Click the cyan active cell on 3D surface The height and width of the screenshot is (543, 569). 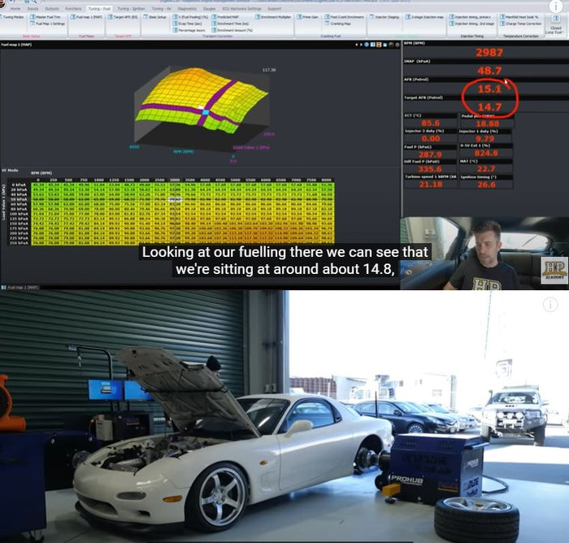point(206,112)
